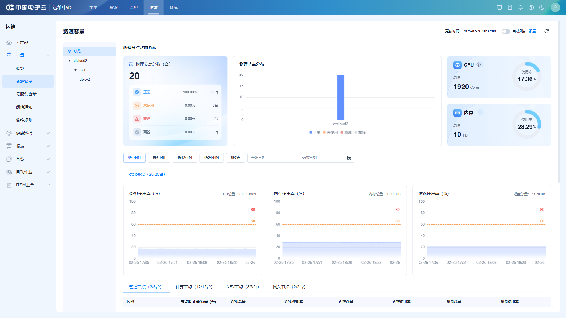Click the unused status orange icon

137,105
